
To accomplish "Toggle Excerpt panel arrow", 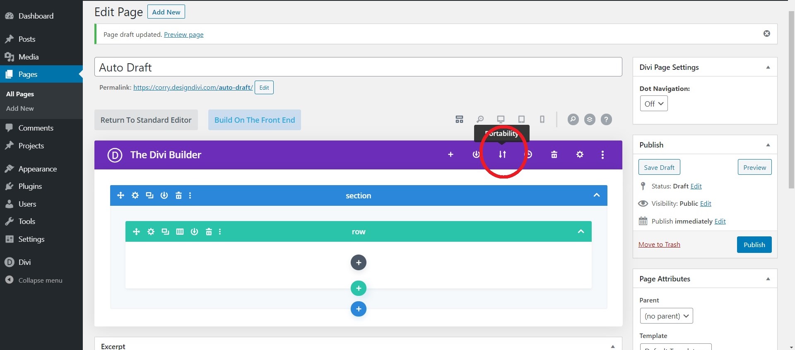I will (x=613, y=347).
